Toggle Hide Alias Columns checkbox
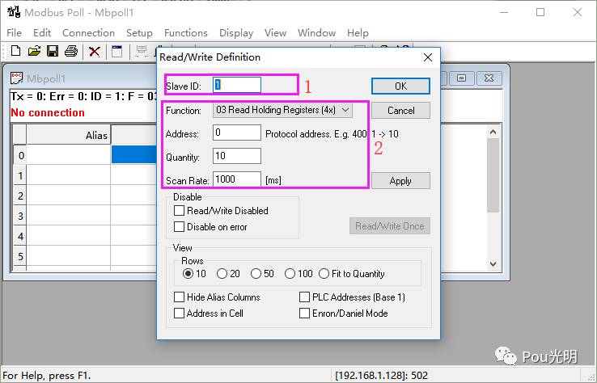The image size is (597, 383). (x=180, y=297)
